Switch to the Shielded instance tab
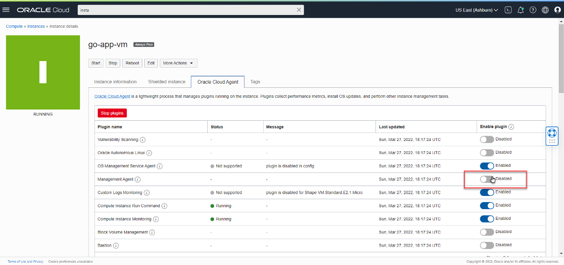The width and height of the screenshot is (564, 265). pos(167,82)
